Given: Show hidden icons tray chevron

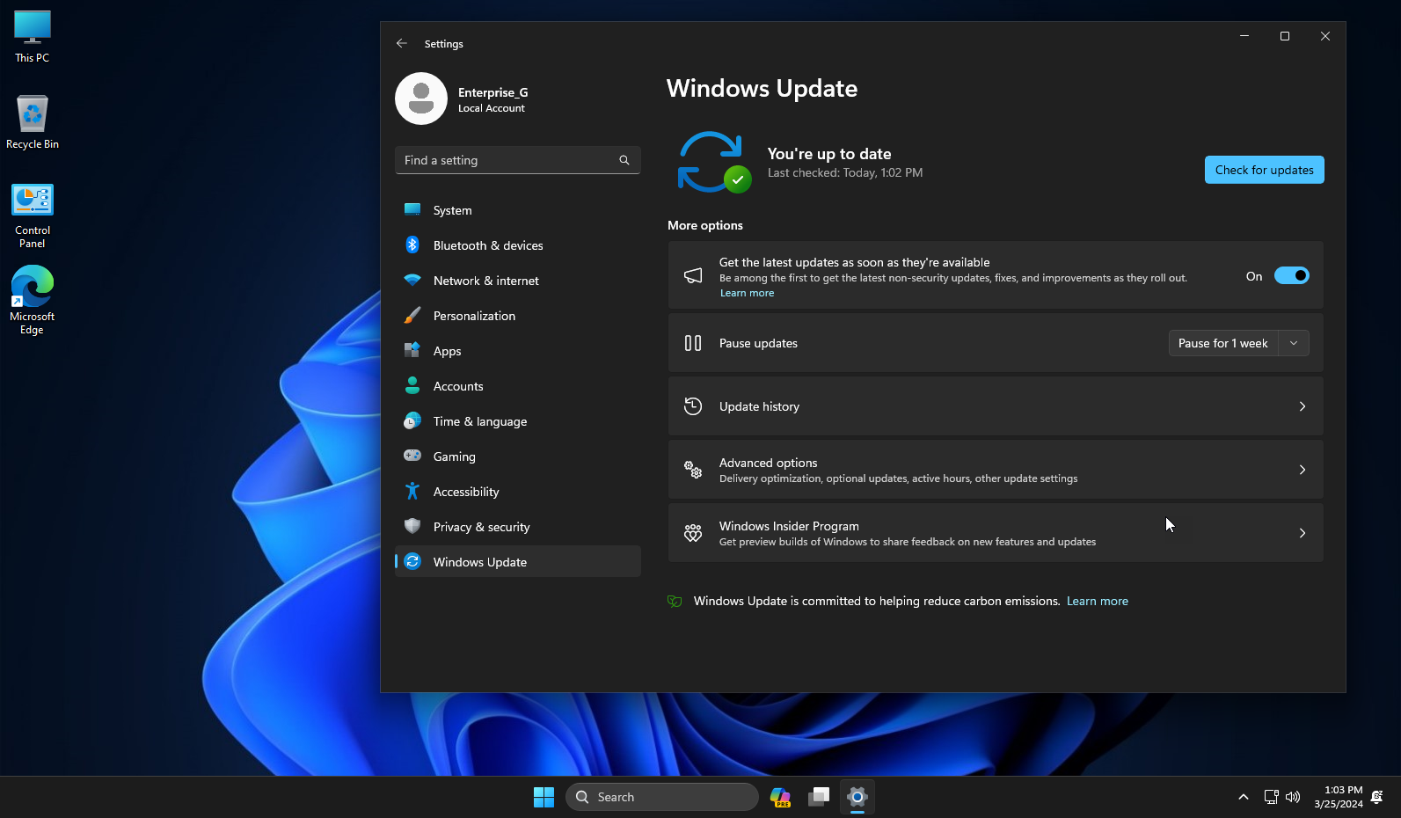Looking at the screenshot, I should coord(1244,797).
